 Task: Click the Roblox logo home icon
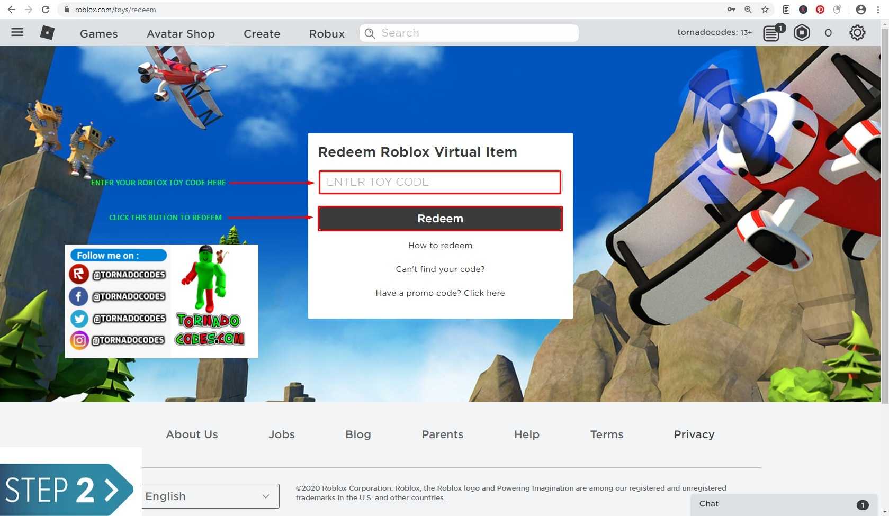tap(47, 33)
